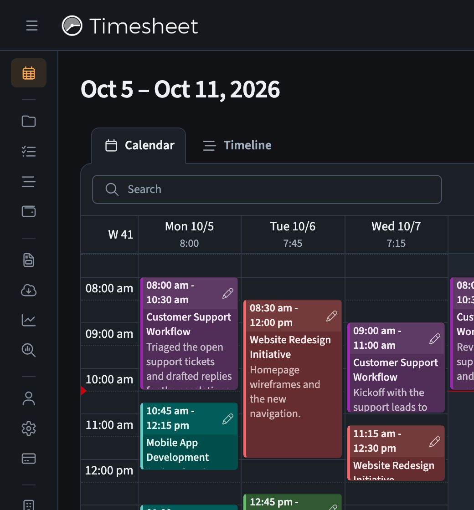Edit the Monday 08:00 am entry pencil

[228, 293]
